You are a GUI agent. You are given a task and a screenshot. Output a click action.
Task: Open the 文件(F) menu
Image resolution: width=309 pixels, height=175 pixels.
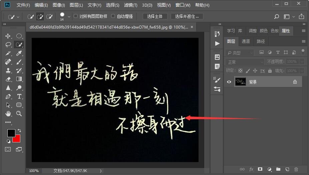coord(23,5)
